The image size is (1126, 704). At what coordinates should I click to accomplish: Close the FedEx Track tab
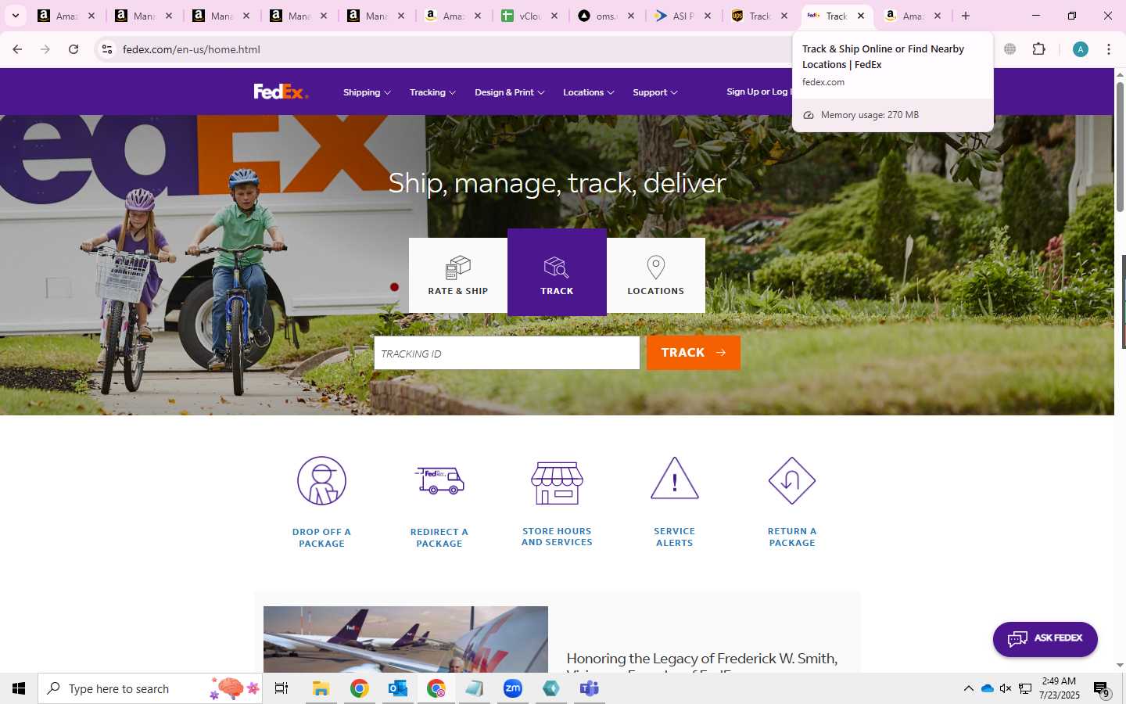[861, 16]
